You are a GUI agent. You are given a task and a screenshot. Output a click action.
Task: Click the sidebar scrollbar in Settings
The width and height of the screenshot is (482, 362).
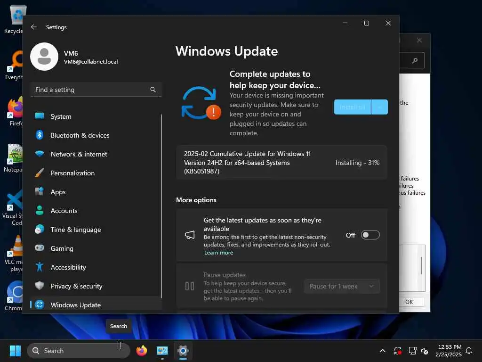coord(161,206)
